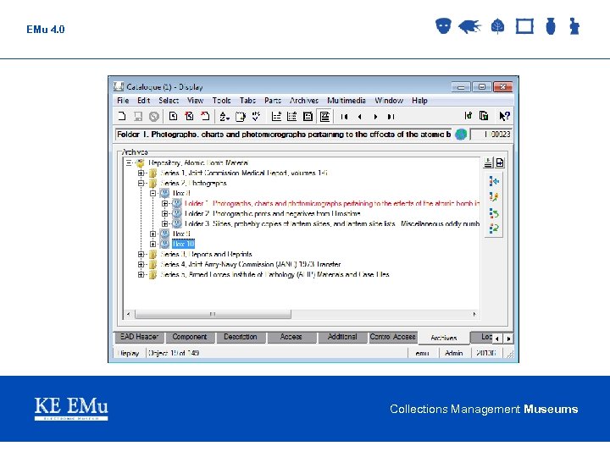Viewport: 610px width, 457px height.
Task: Click the fish icon in slide header
Action: click(x=469, y=26)
